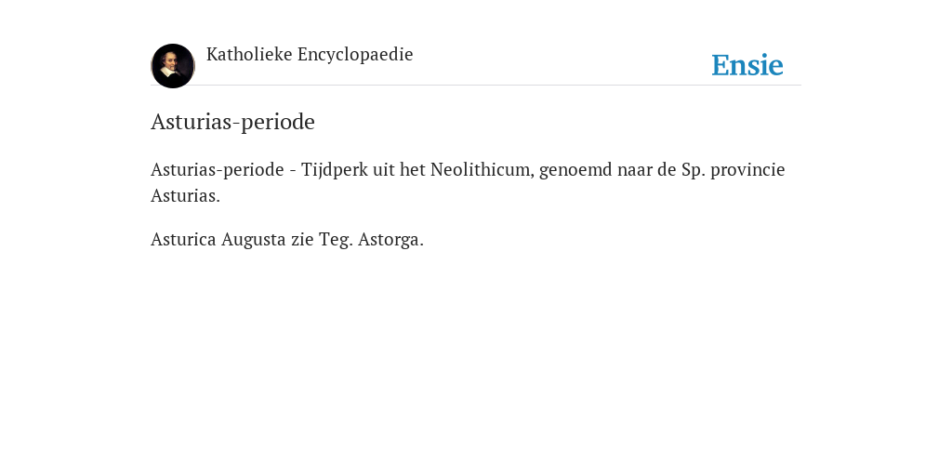Click the word 'genoemd' in the definition
This screenshot has width=952, height=476.
575,169
